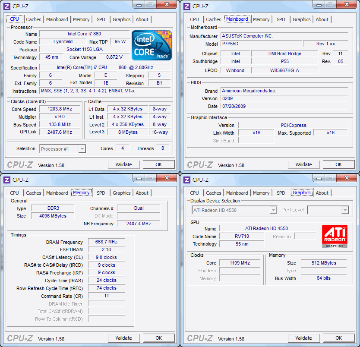Click the LPCIO value "W83667HG-A"
This screenshot has height=347, width=360.
[x=285, y=70]
